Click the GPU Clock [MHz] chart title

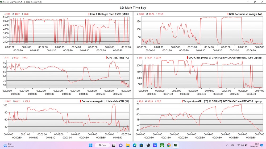pyautogui.click(x=225, y=58)
